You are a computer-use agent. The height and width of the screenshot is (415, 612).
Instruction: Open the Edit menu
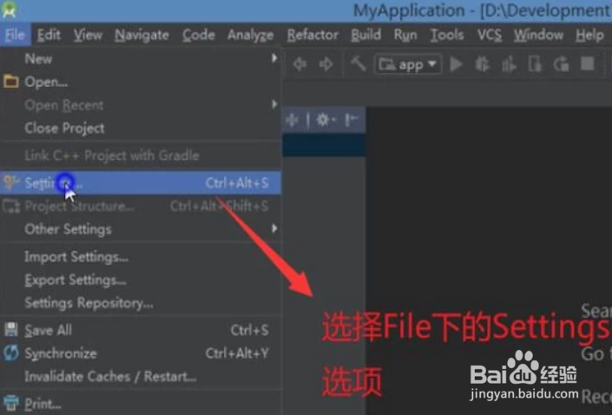tap(49, 35)
